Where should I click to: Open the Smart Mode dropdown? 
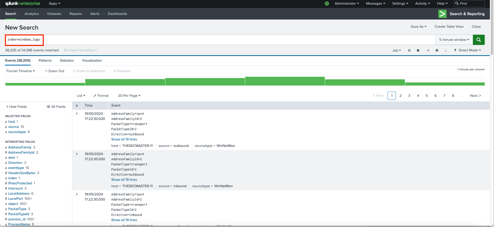pos(468,50)
